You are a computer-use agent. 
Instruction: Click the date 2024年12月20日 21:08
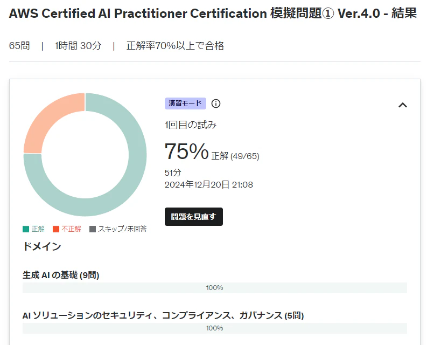click(x=208, y=185)
